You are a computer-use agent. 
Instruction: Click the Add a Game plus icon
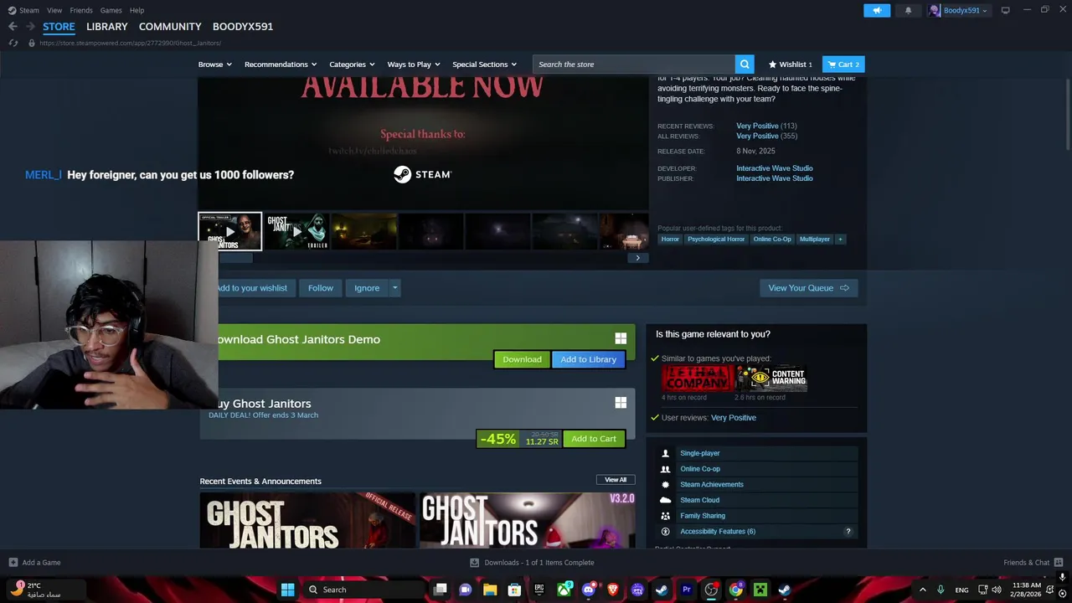[13, 563]
